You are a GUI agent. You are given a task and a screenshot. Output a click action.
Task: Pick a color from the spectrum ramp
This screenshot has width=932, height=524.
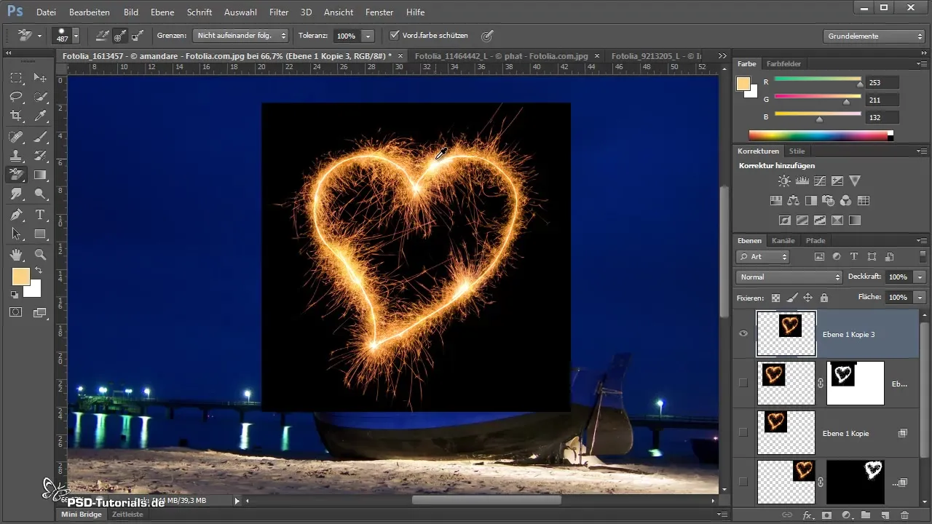pos(818,135)
